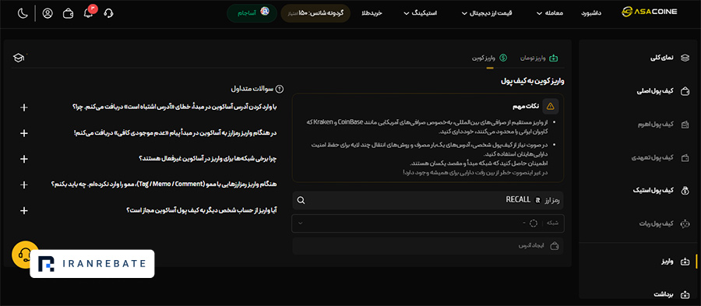Open the education cap icon

[19, 58]
